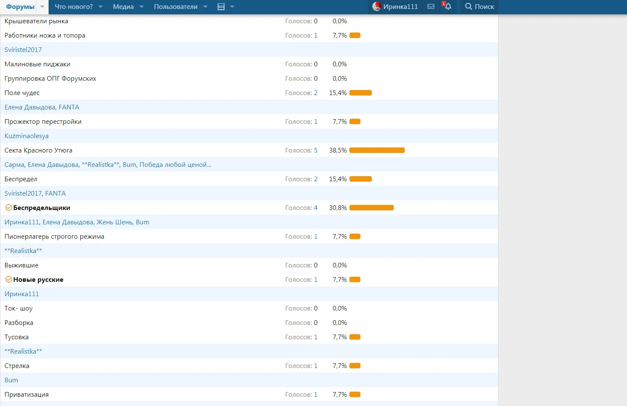Open the SOS icon in the navigation bar
This screenshot has width=627, height=406.
[x=221, y=7]
